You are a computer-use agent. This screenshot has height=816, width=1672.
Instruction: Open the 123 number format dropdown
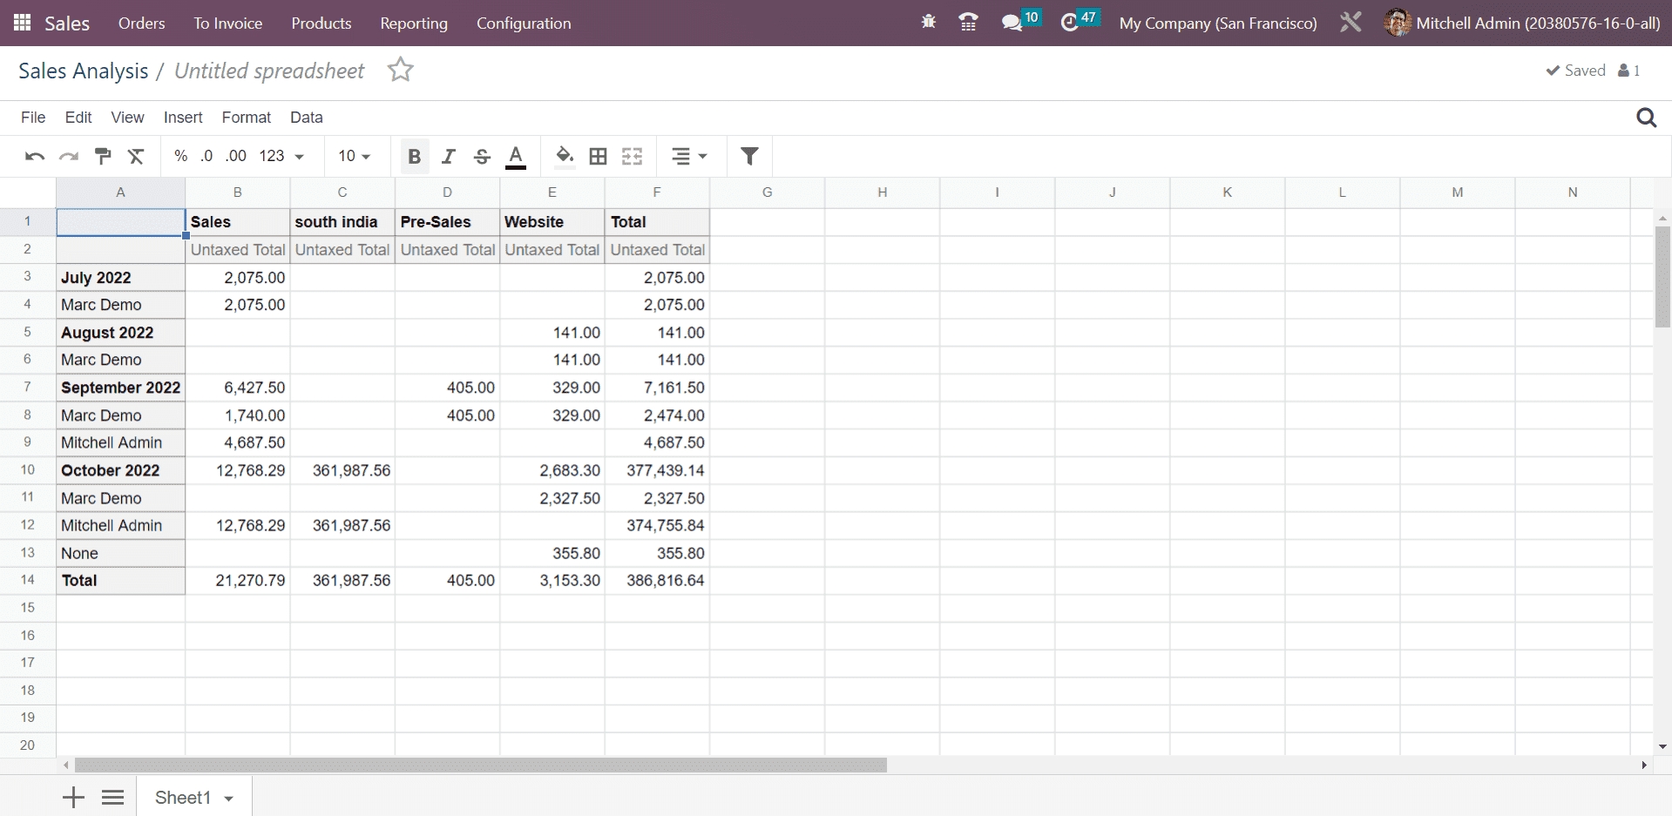(x=281, y=157)
